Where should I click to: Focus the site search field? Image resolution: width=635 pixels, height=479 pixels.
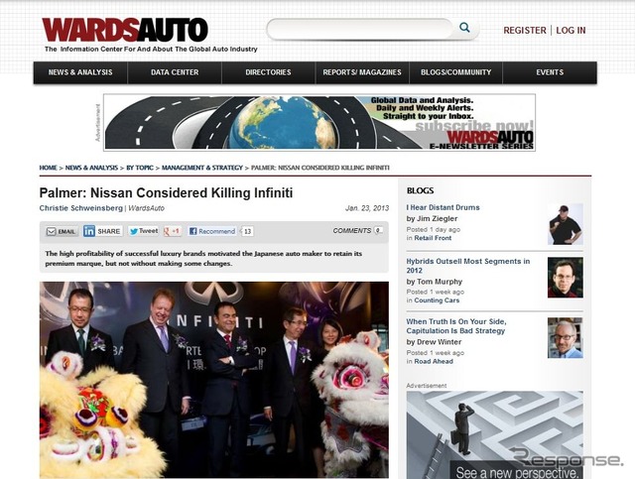coord(360,29)
